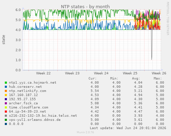The height and width of the screenshot is (136, 171).
Task: Click Avg value 5.36 for archer.fsck.ca
Action: tap(138, 103)
